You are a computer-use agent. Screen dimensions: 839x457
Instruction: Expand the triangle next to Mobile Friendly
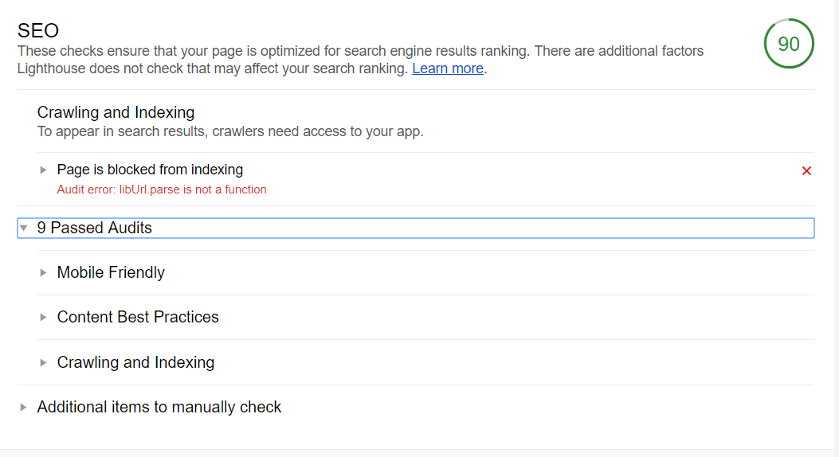(x=43, y=272)
